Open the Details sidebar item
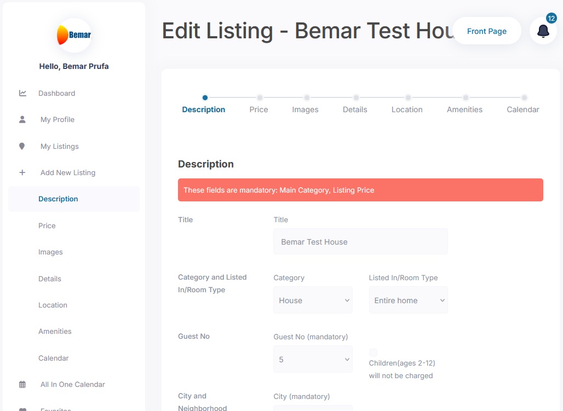Viewport: 563px width, 411px height. pyautogui.click(x=50, y=279)
